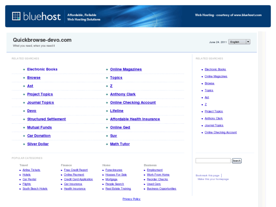Open the Employment link
276x207 pixels.
pyautogui.click(x=155, y=170)
